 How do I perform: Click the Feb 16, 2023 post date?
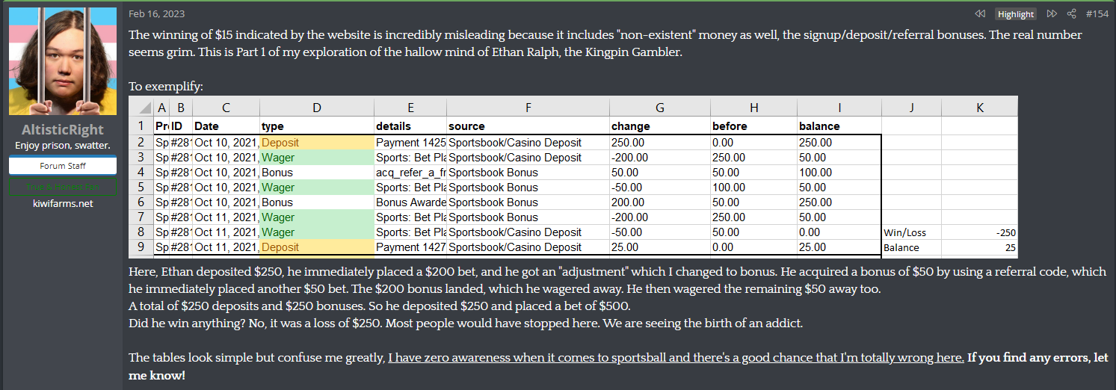click(156, 14)
